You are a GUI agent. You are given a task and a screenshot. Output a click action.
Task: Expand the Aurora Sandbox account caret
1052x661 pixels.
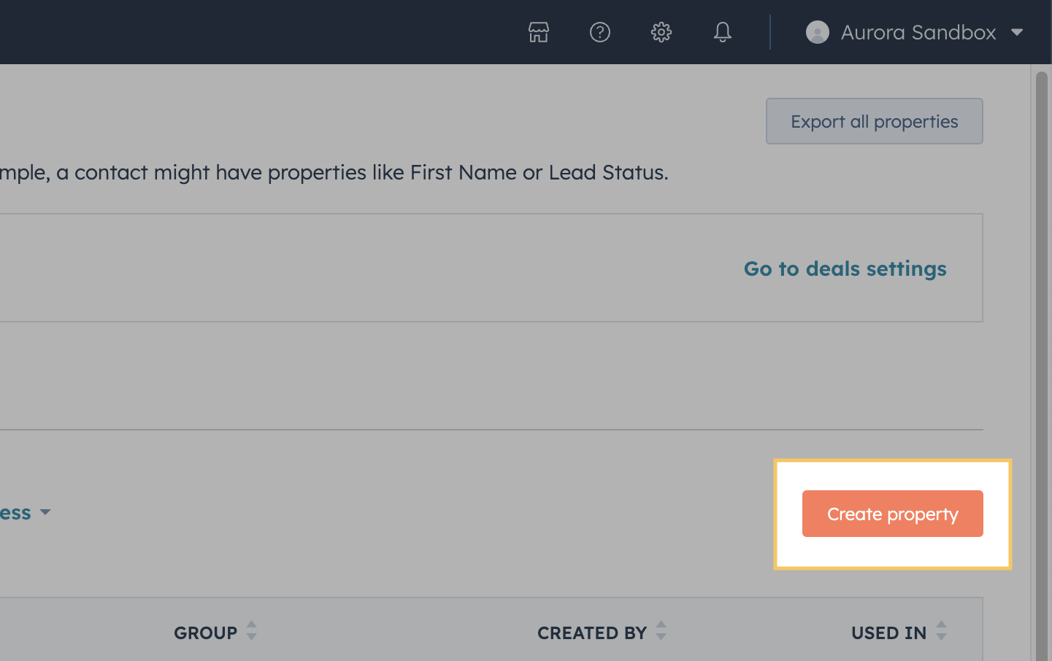[1017, 32]
